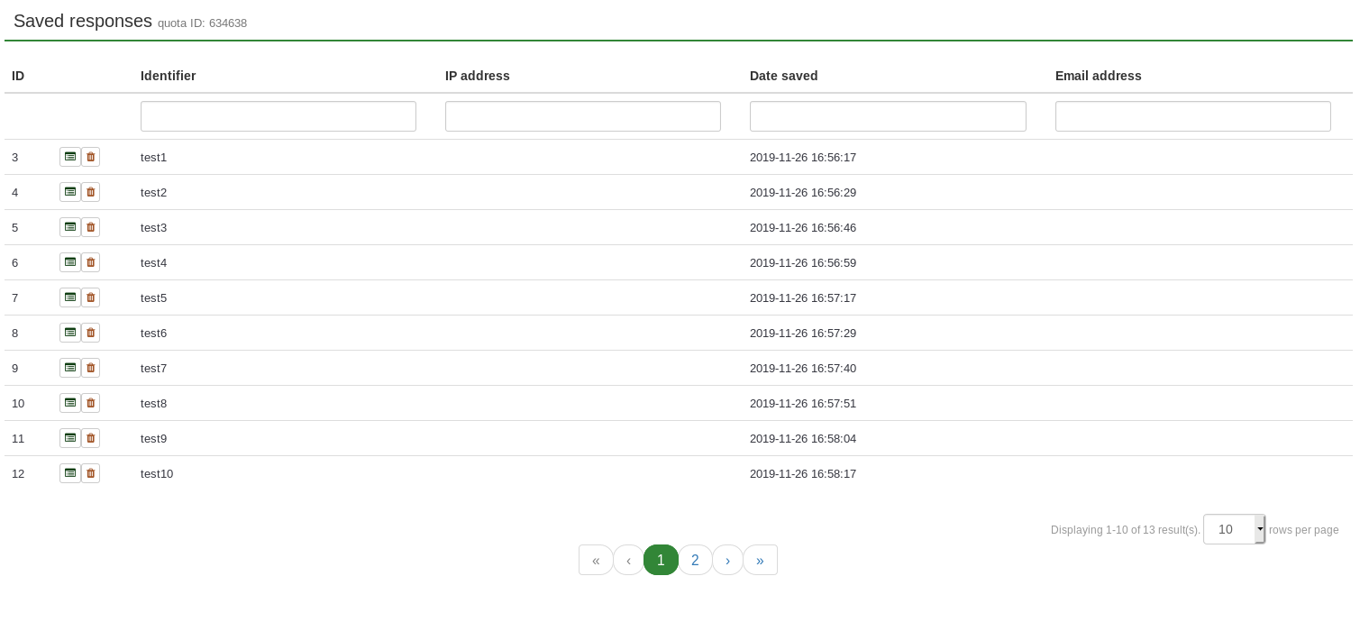View the saved response for test9
Image resolution: width=1360 pixels, height=622 pixels.
point(70,438)
